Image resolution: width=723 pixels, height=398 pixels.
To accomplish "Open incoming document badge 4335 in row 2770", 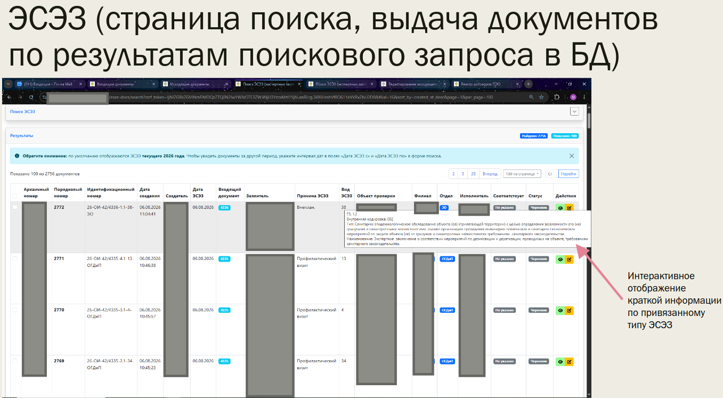I will [x=224, y=310].
